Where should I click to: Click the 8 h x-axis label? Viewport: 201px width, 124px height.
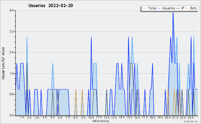pyautogui.click(x=75, y=118)
